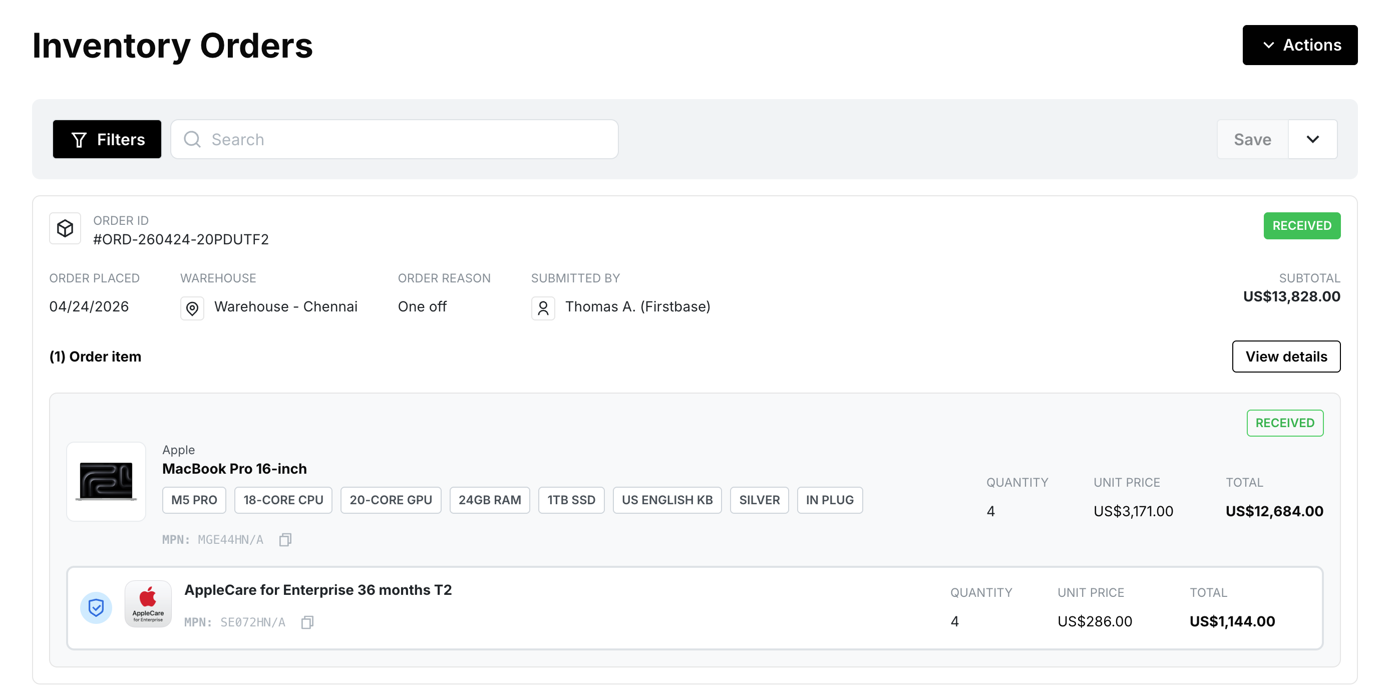Open View details for the order
This screenshot has height=694, width=1399.
coord(1286,357)
